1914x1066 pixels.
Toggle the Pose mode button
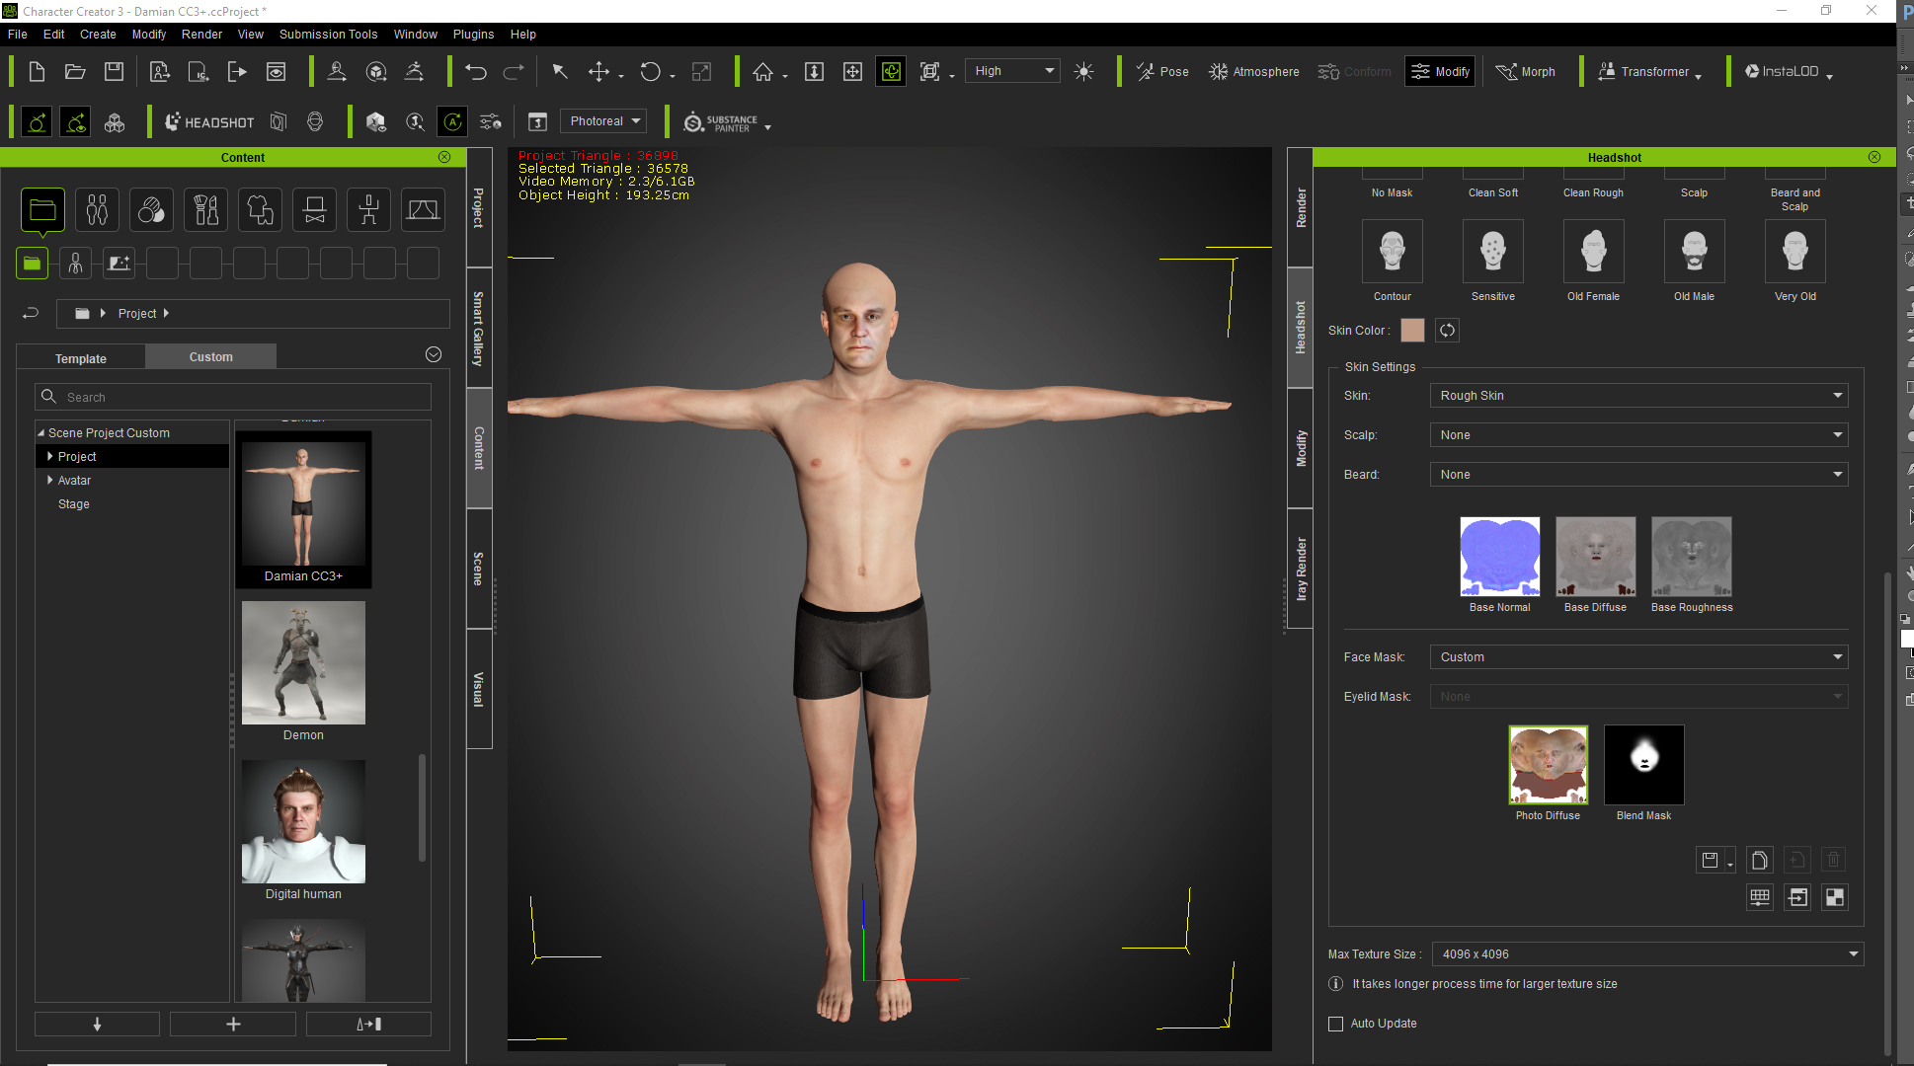tap(1162, 71)
